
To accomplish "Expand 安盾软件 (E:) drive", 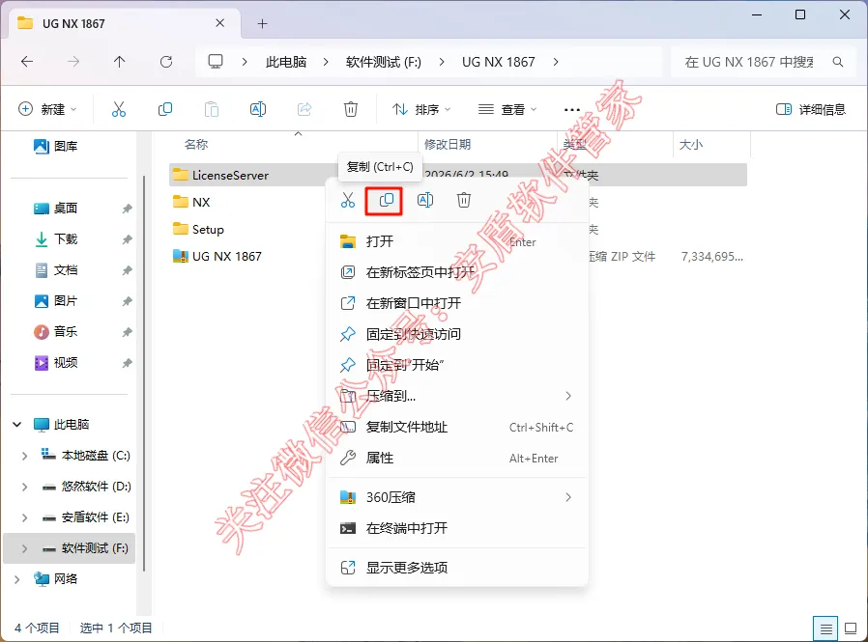I will pos(24,517).
